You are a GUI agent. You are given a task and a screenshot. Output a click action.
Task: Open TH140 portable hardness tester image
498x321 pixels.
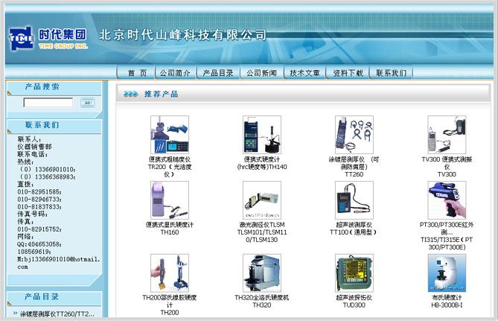(262, 135)
